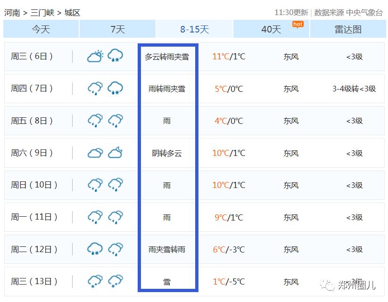Click the daytime rain icon for 周日 (10日)
Image resolution: width=388 pixels, height=302 pixels.
(95, 185)
